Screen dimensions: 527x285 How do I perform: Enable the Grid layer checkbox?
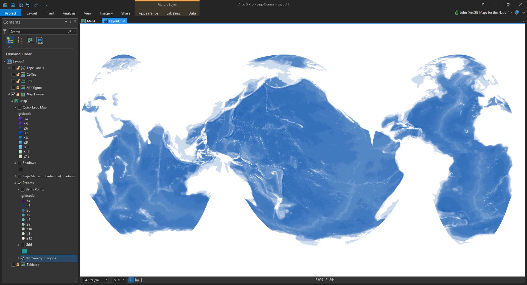[23, 245]
